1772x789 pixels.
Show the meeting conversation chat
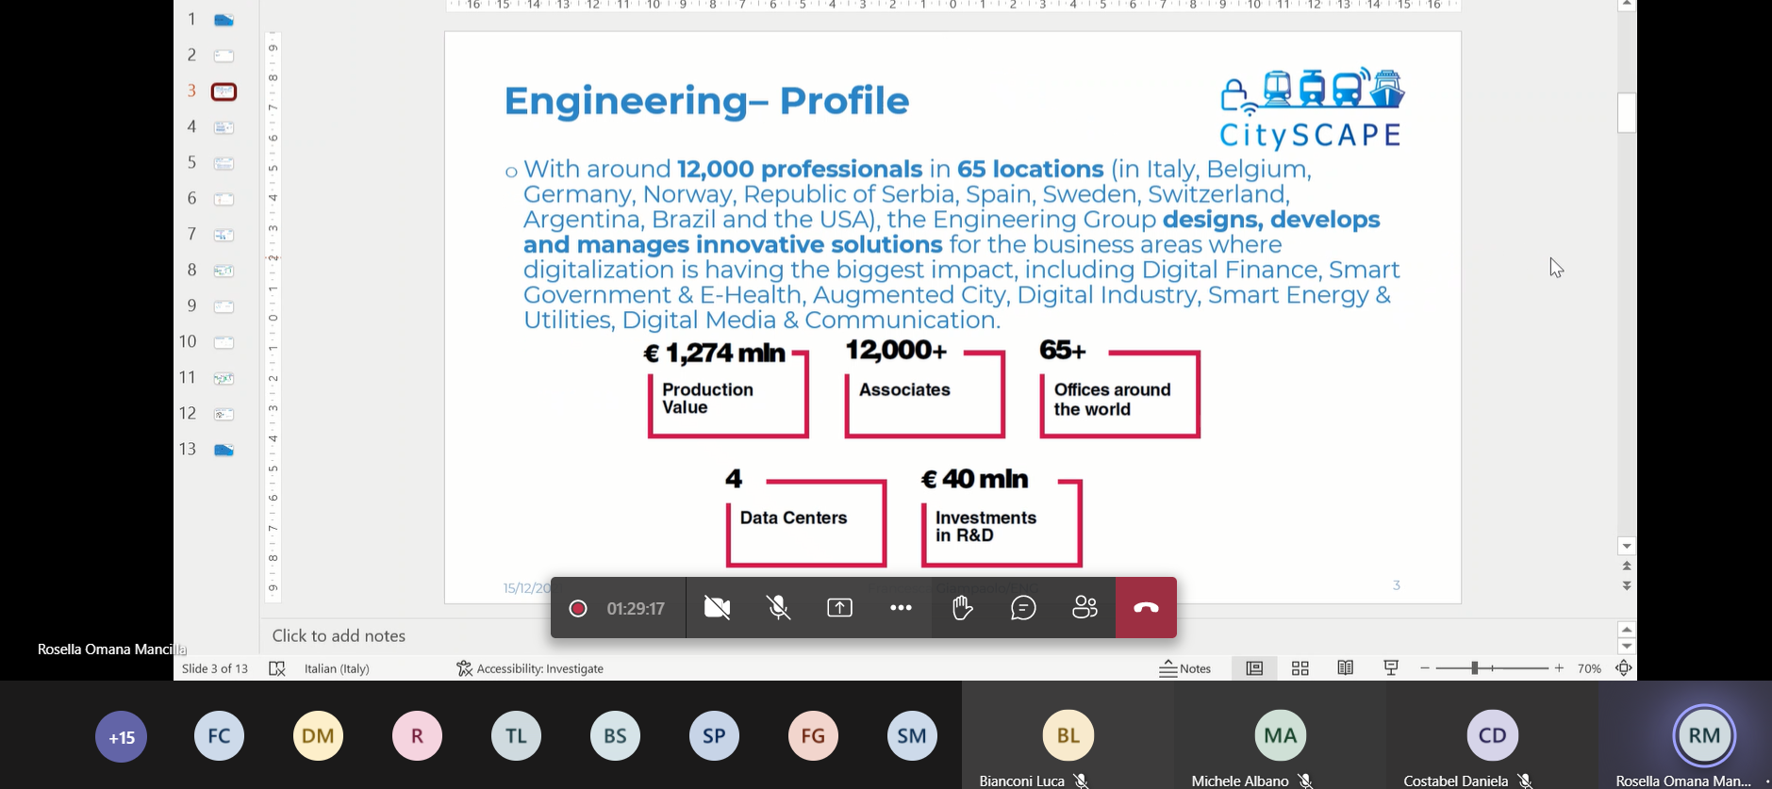[x=1023, y=608]
